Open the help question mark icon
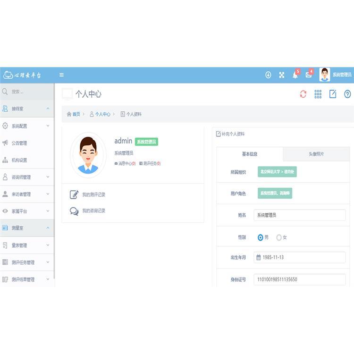The height and width of the screenshot is (354, 354). pos(347,94)
